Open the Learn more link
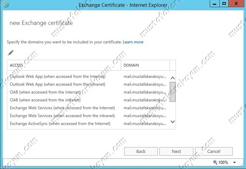The width and height of the screenshot is (246, 169). (x=133, y=42)
